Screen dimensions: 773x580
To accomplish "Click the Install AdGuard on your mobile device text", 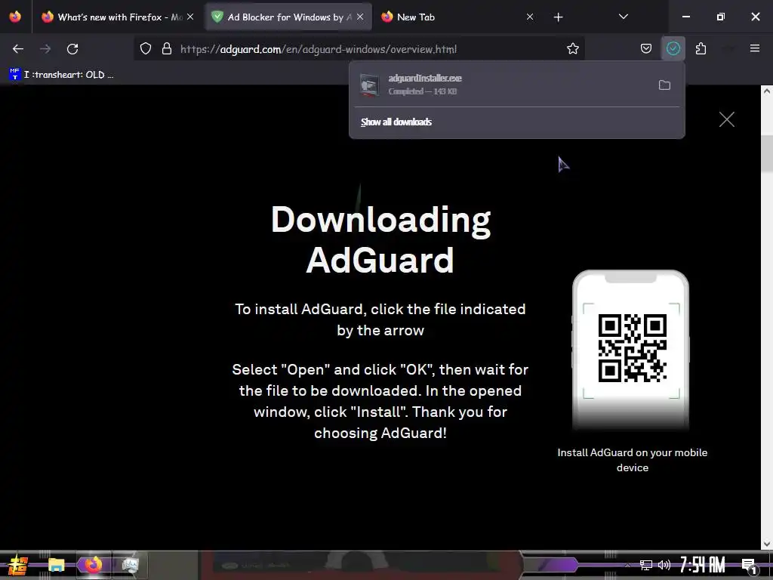I will [x=633, y=460].
